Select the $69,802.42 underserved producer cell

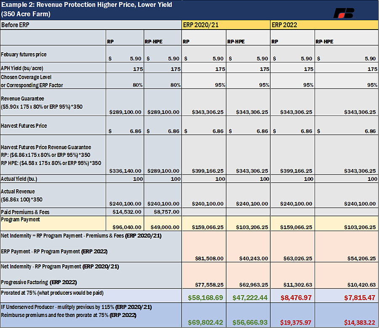click(x=204, y=315)
